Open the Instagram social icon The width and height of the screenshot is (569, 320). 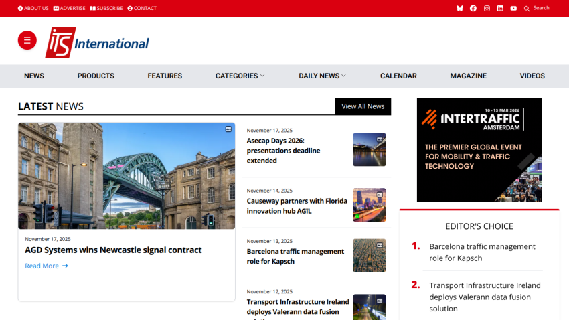[x=487, y=8]
